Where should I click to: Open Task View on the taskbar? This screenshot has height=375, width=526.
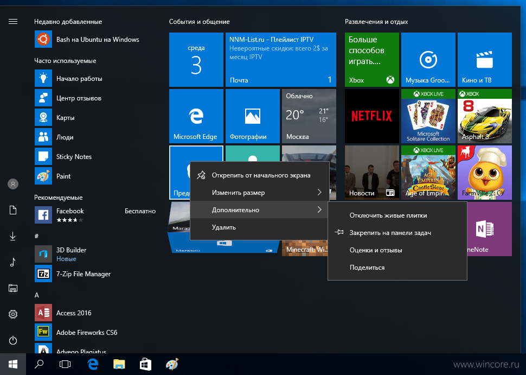(65, 364)
